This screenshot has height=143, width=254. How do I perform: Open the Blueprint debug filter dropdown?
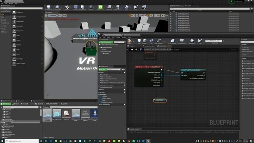pos(214,41)
